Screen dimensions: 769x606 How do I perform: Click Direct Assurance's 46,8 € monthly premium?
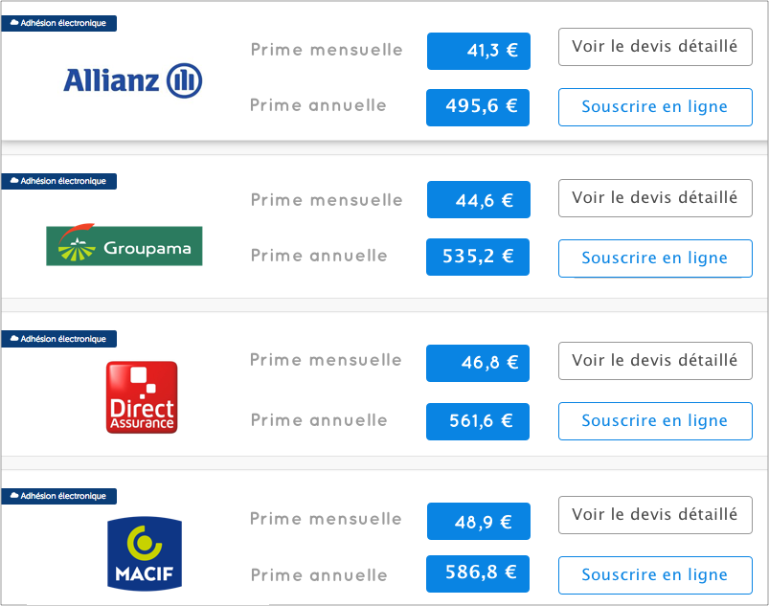coord(477,363)
